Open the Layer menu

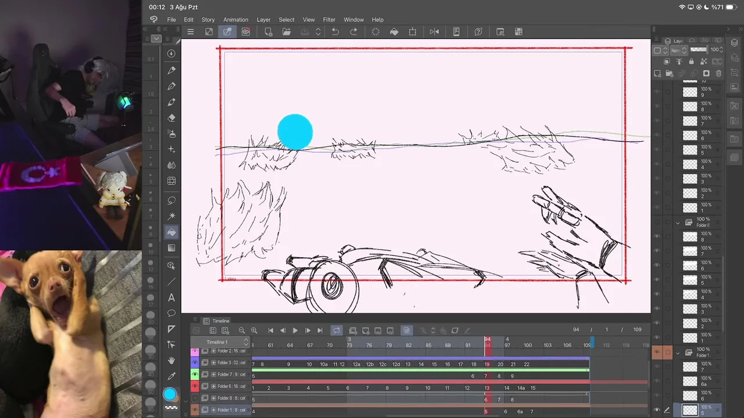(x=264, y=20)
